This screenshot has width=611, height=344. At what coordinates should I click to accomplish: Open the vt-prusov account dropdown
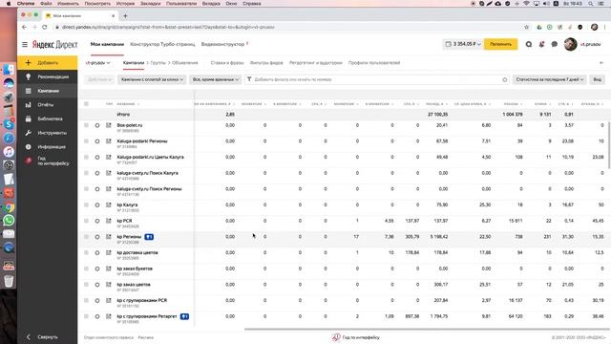click(x=97, y=63)
